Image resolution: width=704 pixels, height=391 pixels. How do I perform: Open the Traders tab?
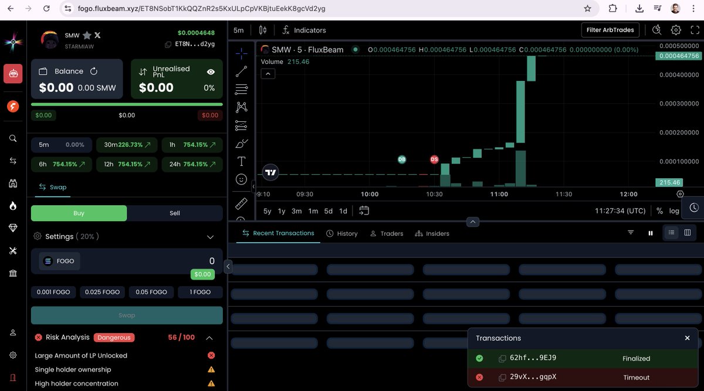click(387, 233)
